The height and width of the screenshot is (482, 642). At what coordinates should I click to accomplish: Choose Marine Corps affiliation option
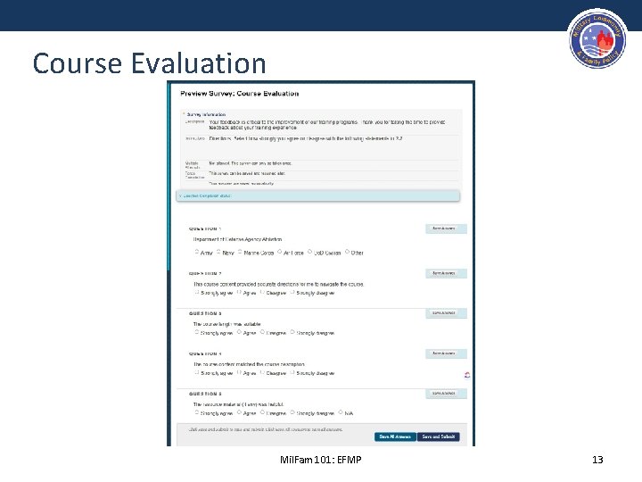pos(240,252)
